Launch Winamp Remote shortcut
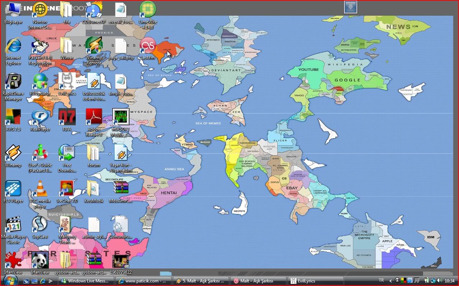 click(x=94, y=51)
